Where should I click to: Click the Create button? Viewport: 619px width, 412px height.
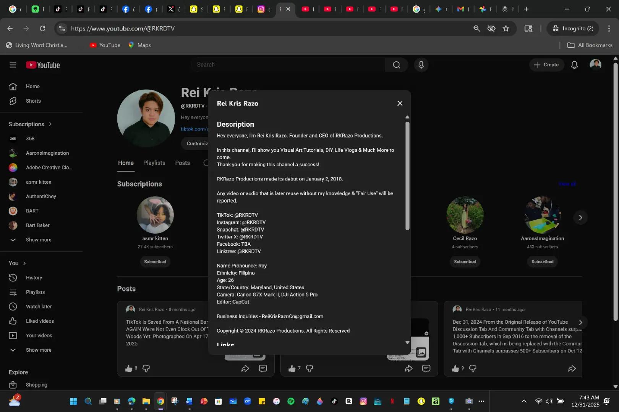tap(546, 65)
